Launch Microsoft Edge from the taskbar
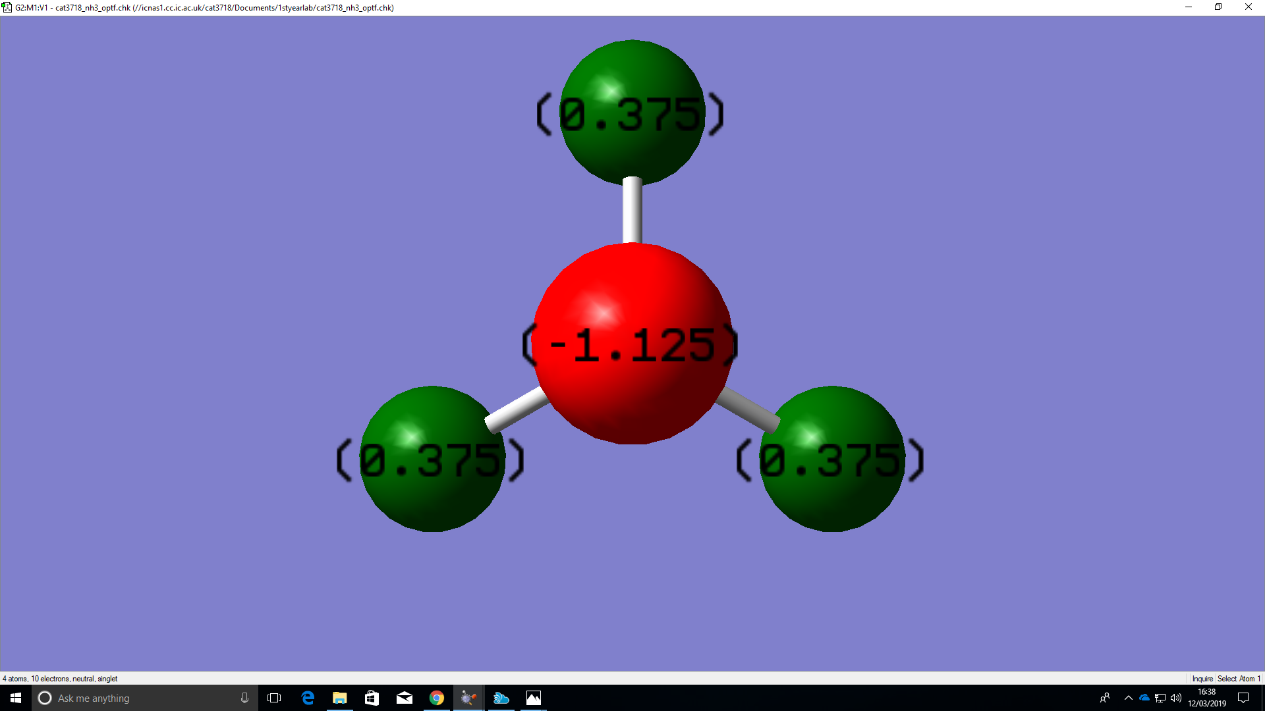 (x=308, y=698)
